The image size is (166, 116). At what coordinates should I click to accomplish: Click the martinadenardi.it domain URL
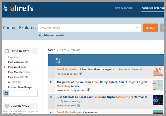67,74
